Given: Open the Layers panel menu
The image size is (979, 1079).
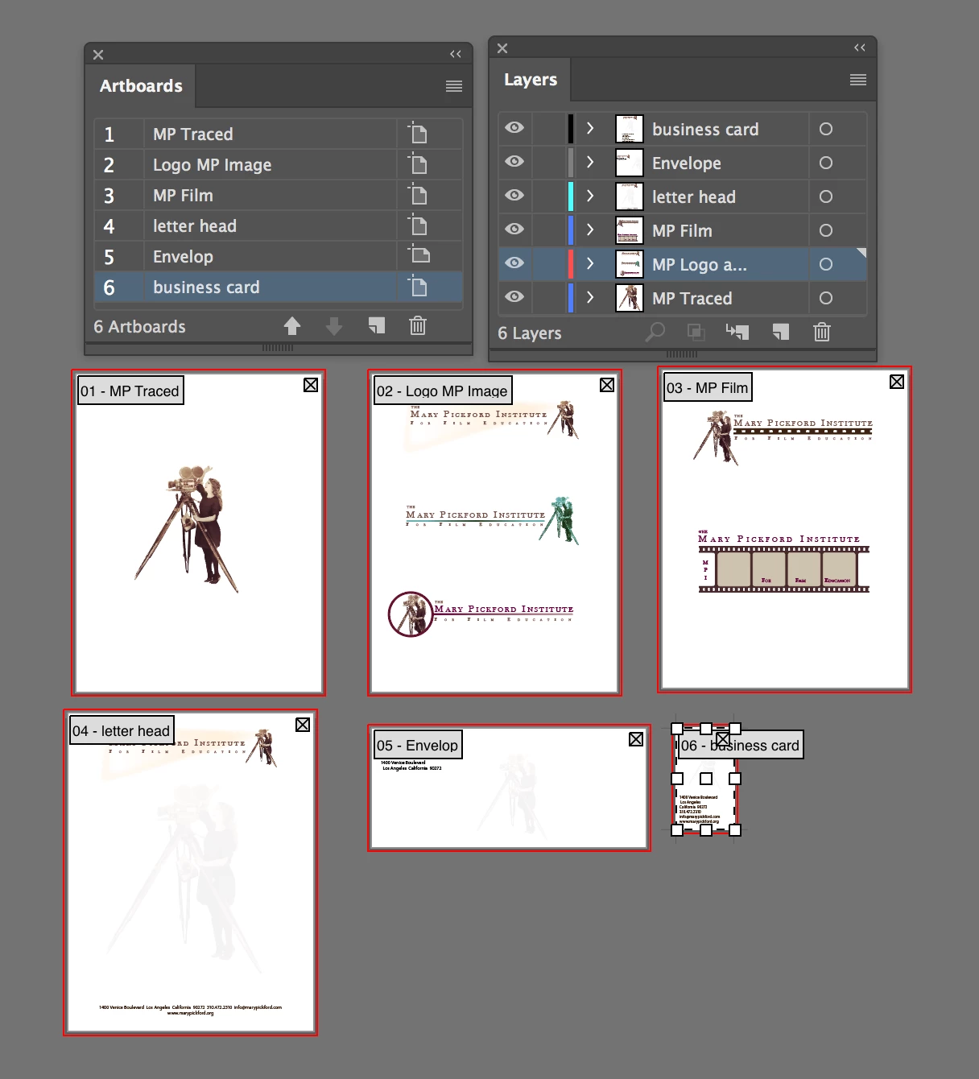Looking at the screenshot, I should (x=858, y=80).
